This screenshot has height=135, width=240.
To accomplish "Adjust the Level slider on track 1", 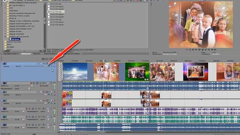I will pyautogui.click(x=46, y=66).
